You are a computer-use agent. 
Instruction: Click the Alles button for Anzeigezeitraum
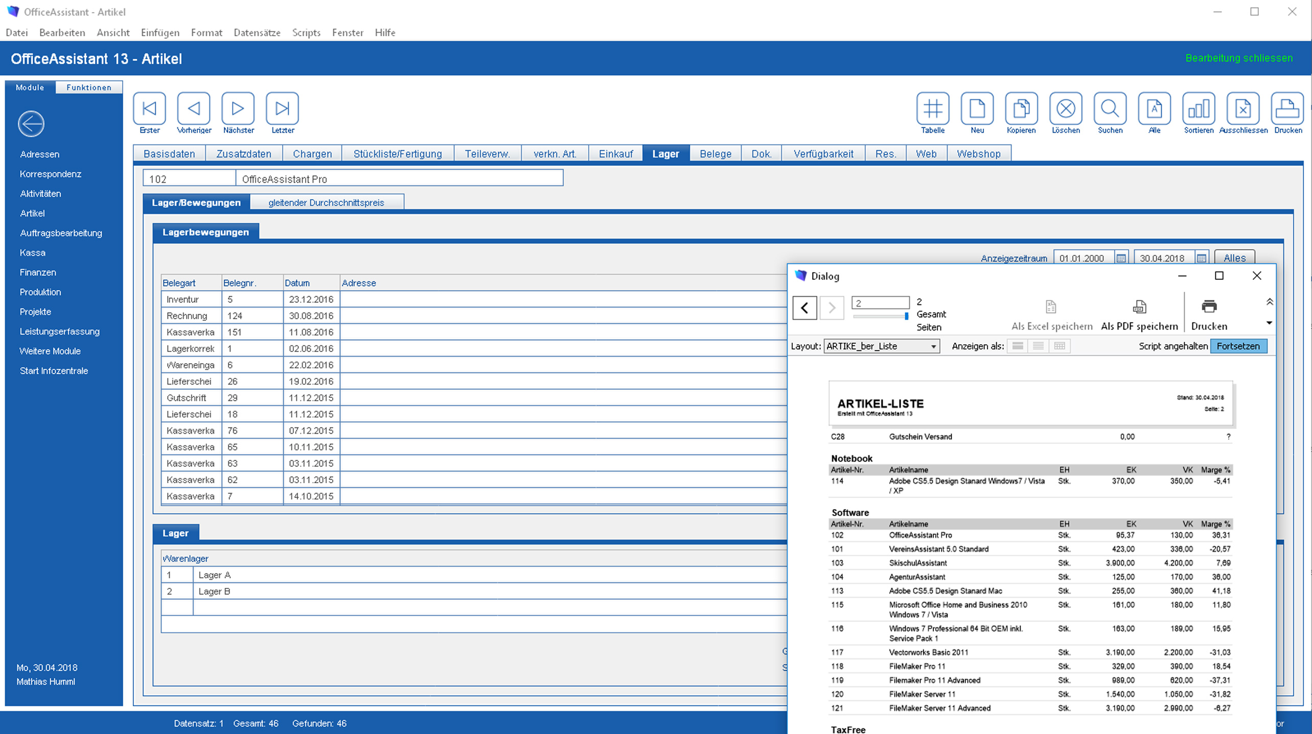point(1234,258)
